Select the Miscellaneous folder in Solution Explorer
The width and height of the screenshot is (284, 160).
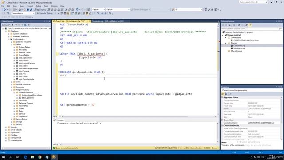coord(237,51)
